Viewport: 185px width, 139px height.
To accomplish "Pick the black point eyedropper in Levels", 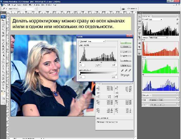I will pos(122,71).
